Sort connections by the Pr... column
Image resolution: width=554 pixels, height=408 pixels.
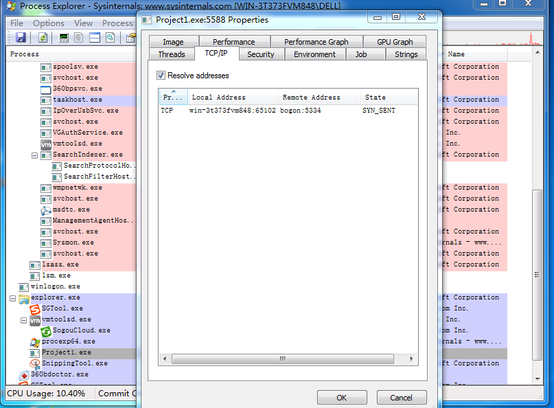coord(173,98)
